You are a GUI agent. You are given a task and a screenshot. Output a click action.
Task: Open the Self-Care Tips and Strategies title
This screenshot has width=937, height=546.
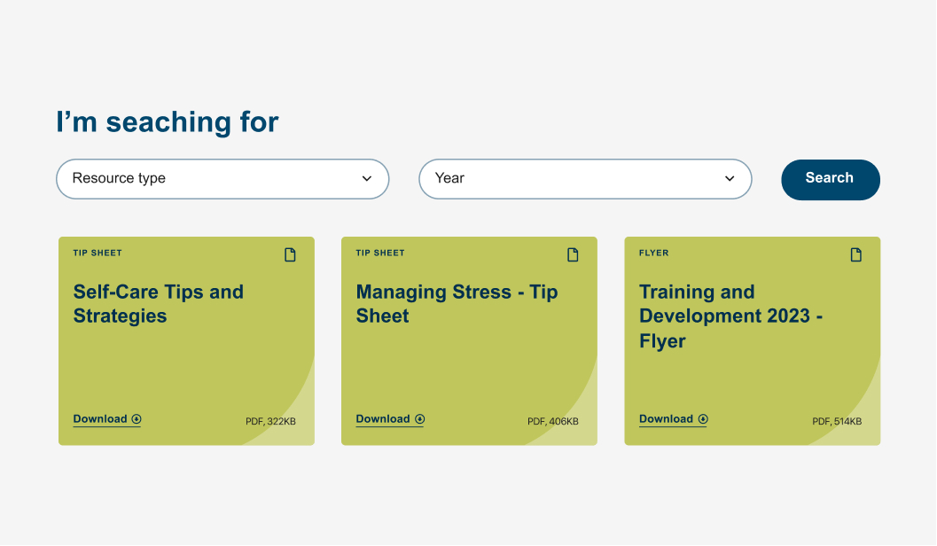tap(158, 304)
